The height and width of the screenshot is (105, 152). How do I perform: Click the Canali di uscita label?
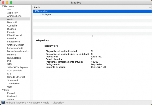(x=54, y=59)
